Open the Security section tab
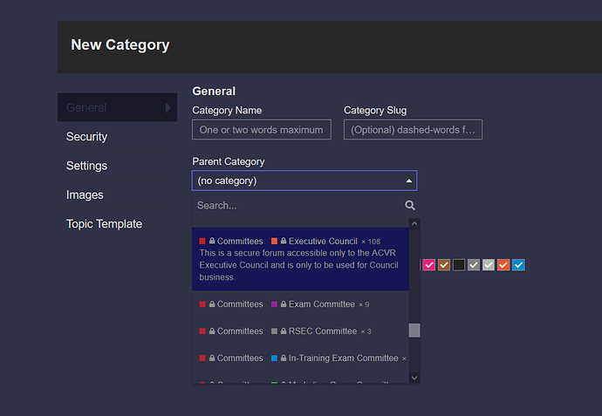 [117, 137]
